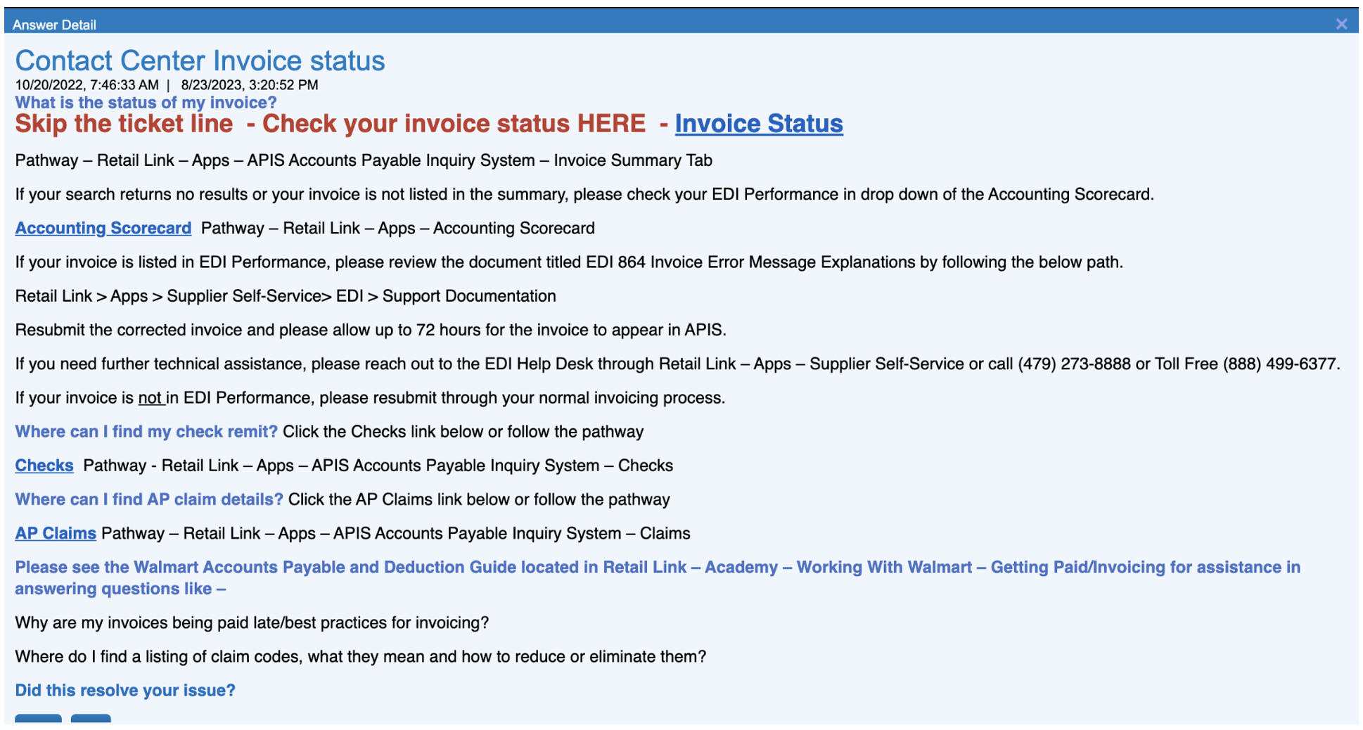Select the Contact Center Invoice status heading

(x=200, y=60)
